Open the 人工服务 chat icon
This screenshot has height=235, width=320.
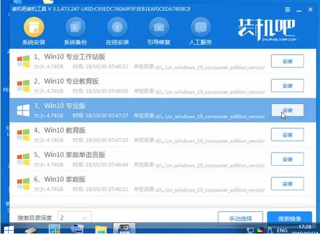point(201,27)
